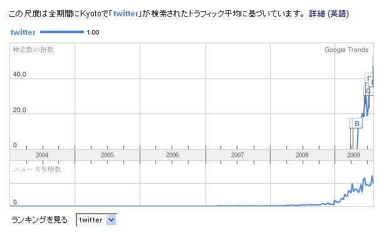384x235 pixels.
Task: Click the partially hidden flag behind marker B
Action: (x=351, y=123)
